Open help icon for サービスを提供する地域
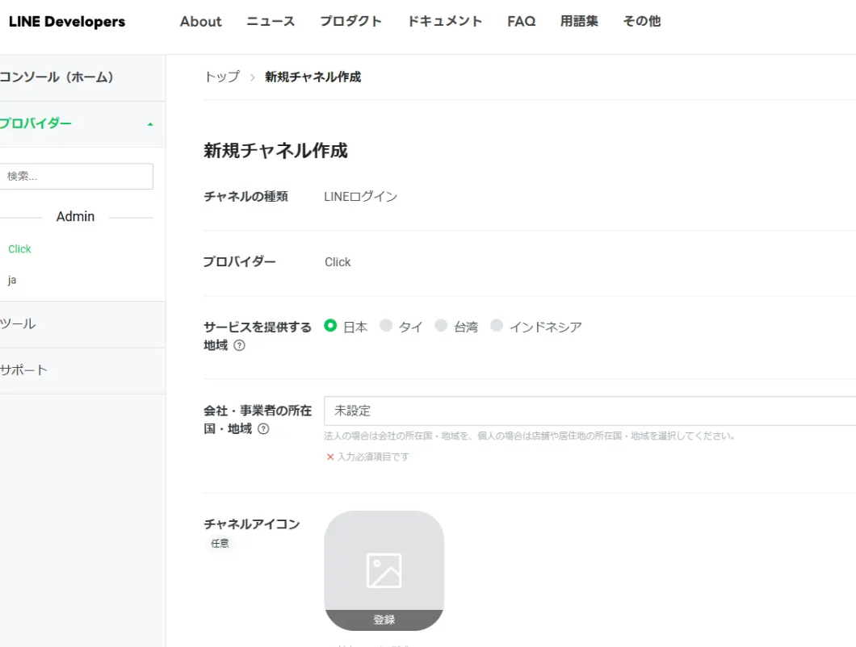The width and height of the screenshot is (856, 647). coord(239,345)
